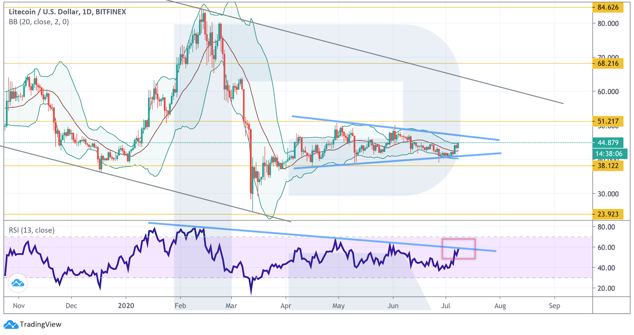Click the current price label 44.879
The image size is (634, 335).
point(608,143)
